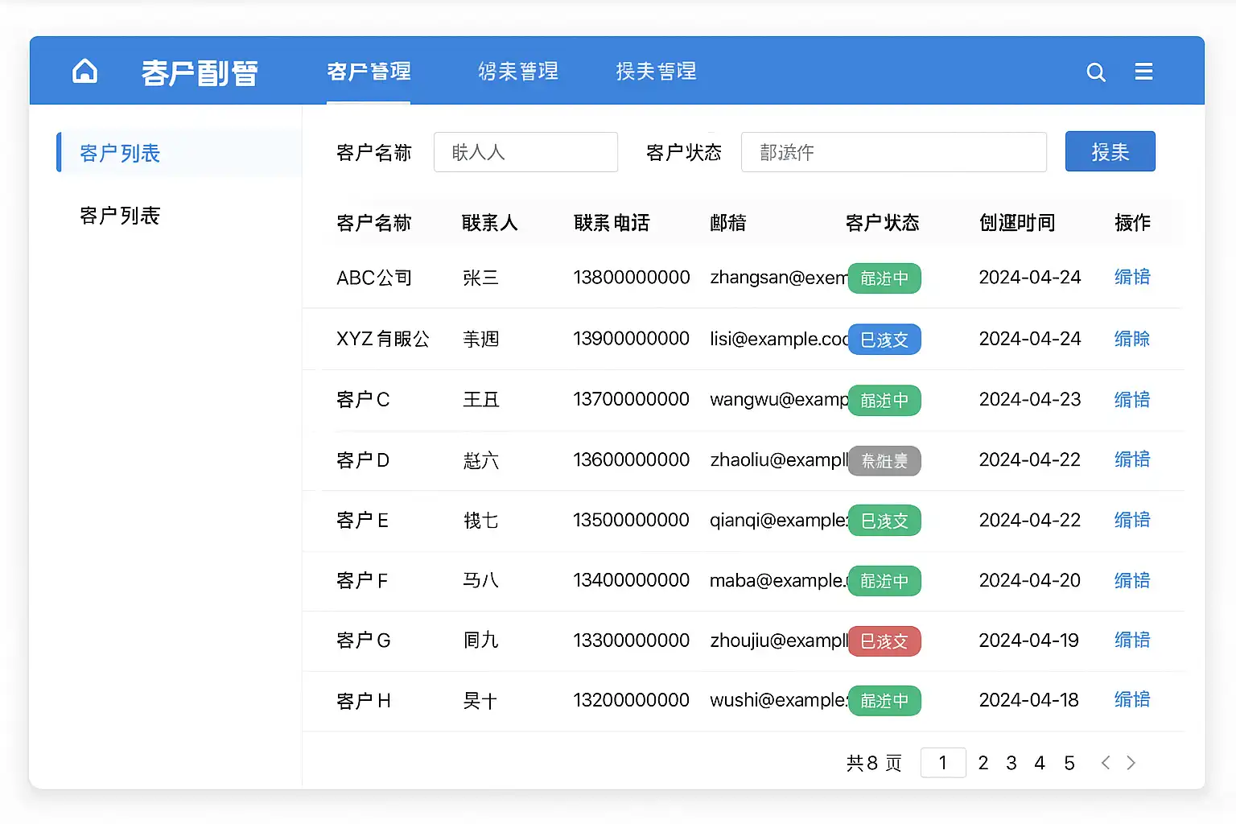
Task: Click the action link in 客户H row
Action: point(1131,700)
